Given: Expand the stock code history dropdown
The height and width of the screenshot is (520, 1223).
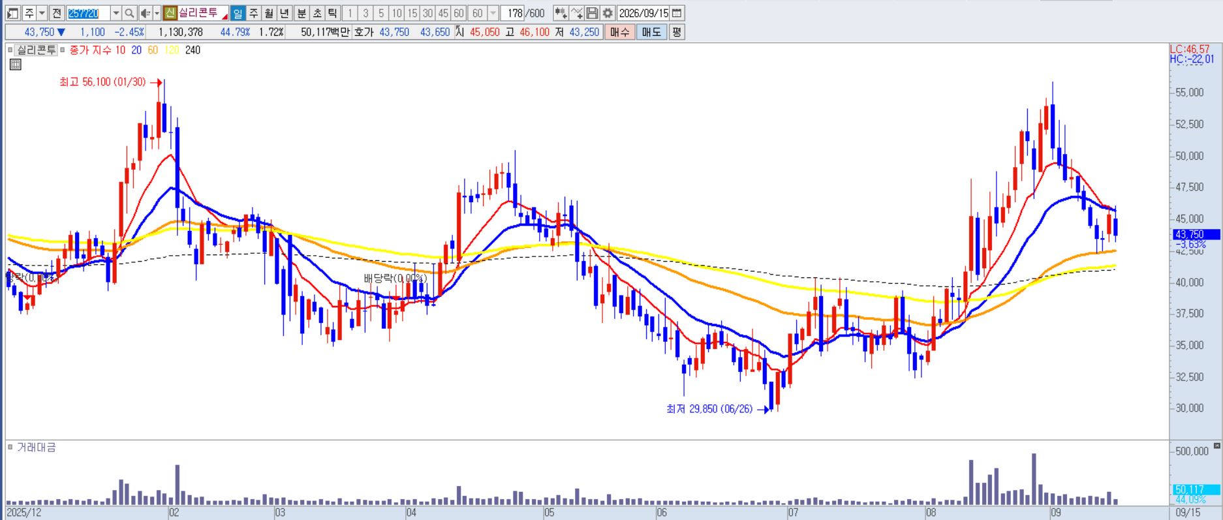Looking at the screenshot, I should tap(116, 13).
